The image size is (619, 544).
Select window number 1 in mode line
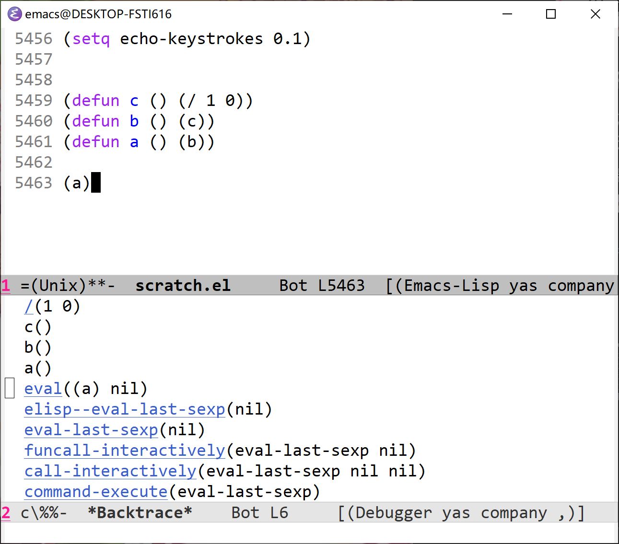coord(6,286)
